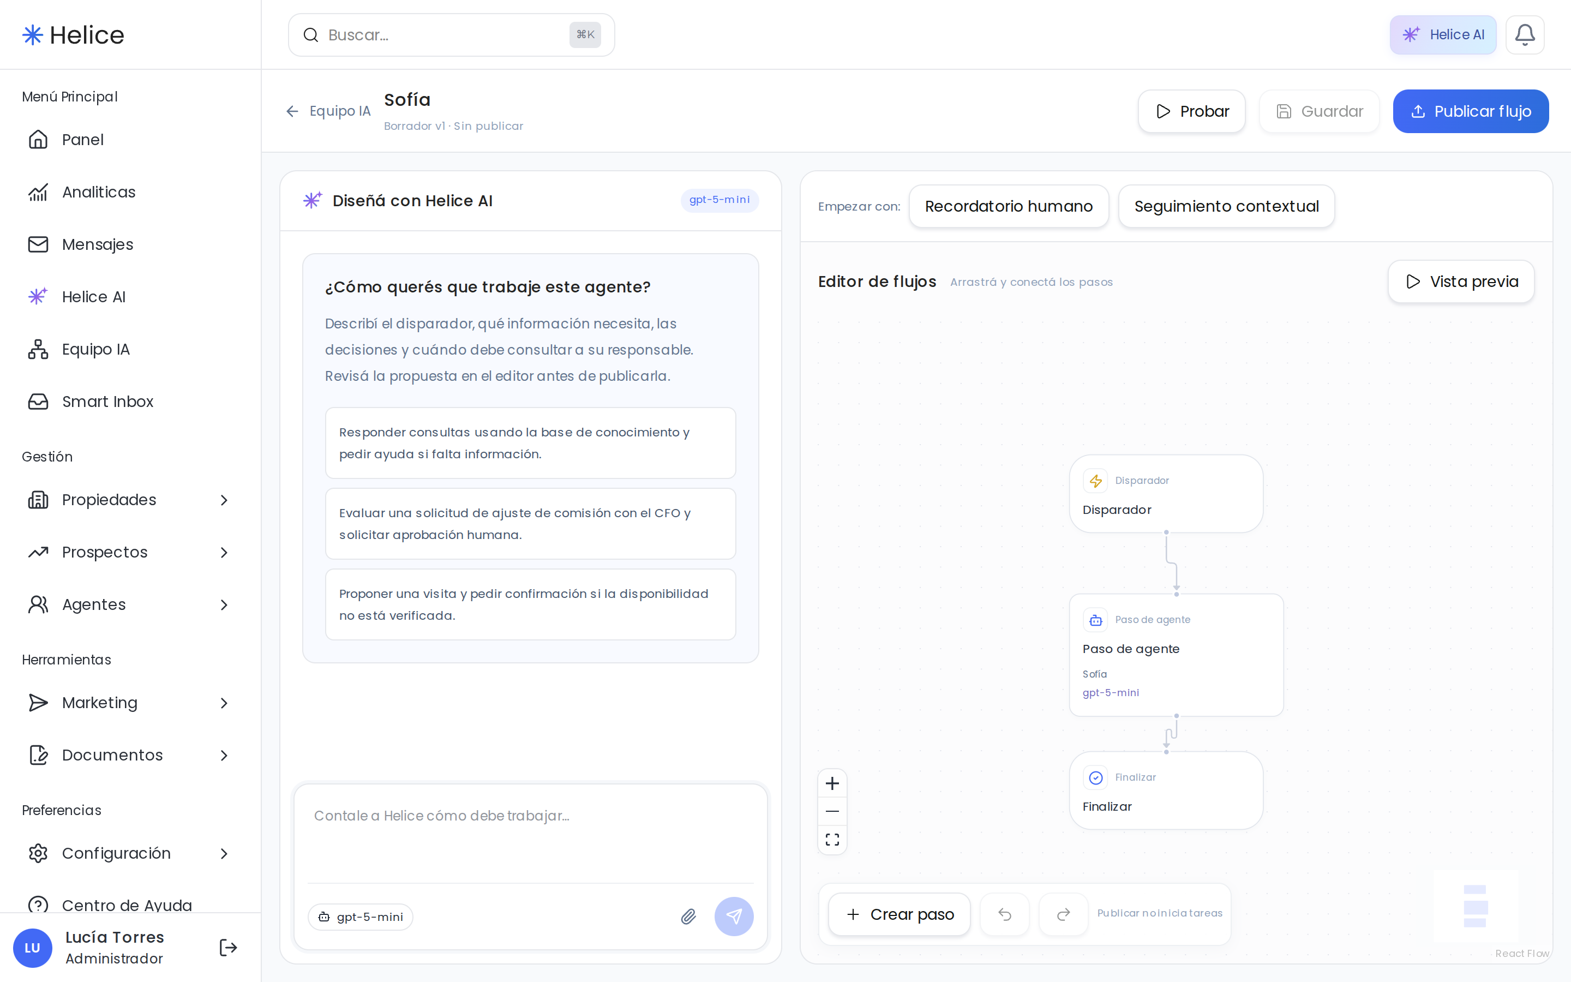Zoom out the flow canvas
Image resolution: width=1571 pixels, height=982 pixels.
(832, 811)
